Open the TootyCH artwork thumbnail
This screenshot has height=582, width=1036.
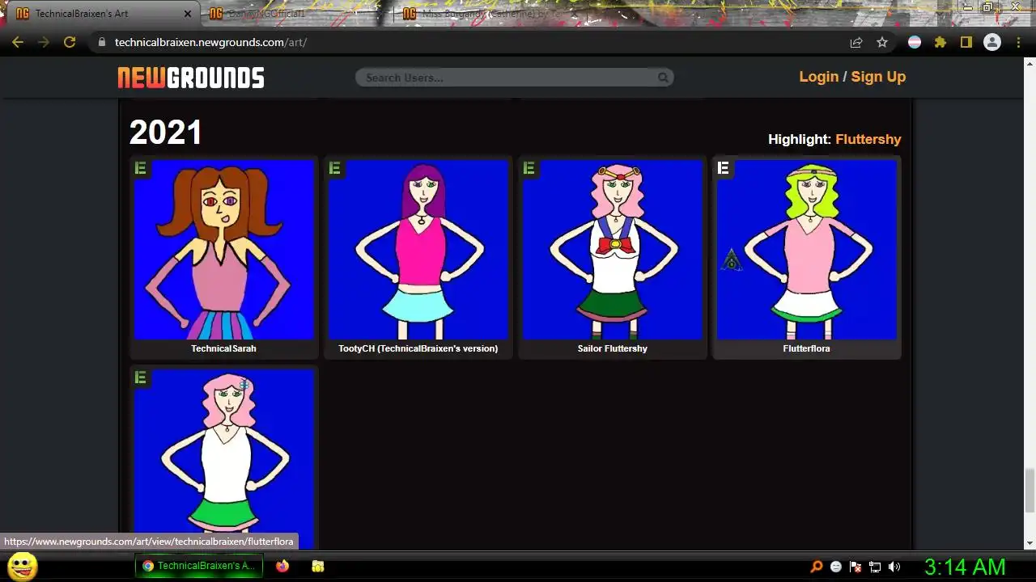click(x=418, y=250)
